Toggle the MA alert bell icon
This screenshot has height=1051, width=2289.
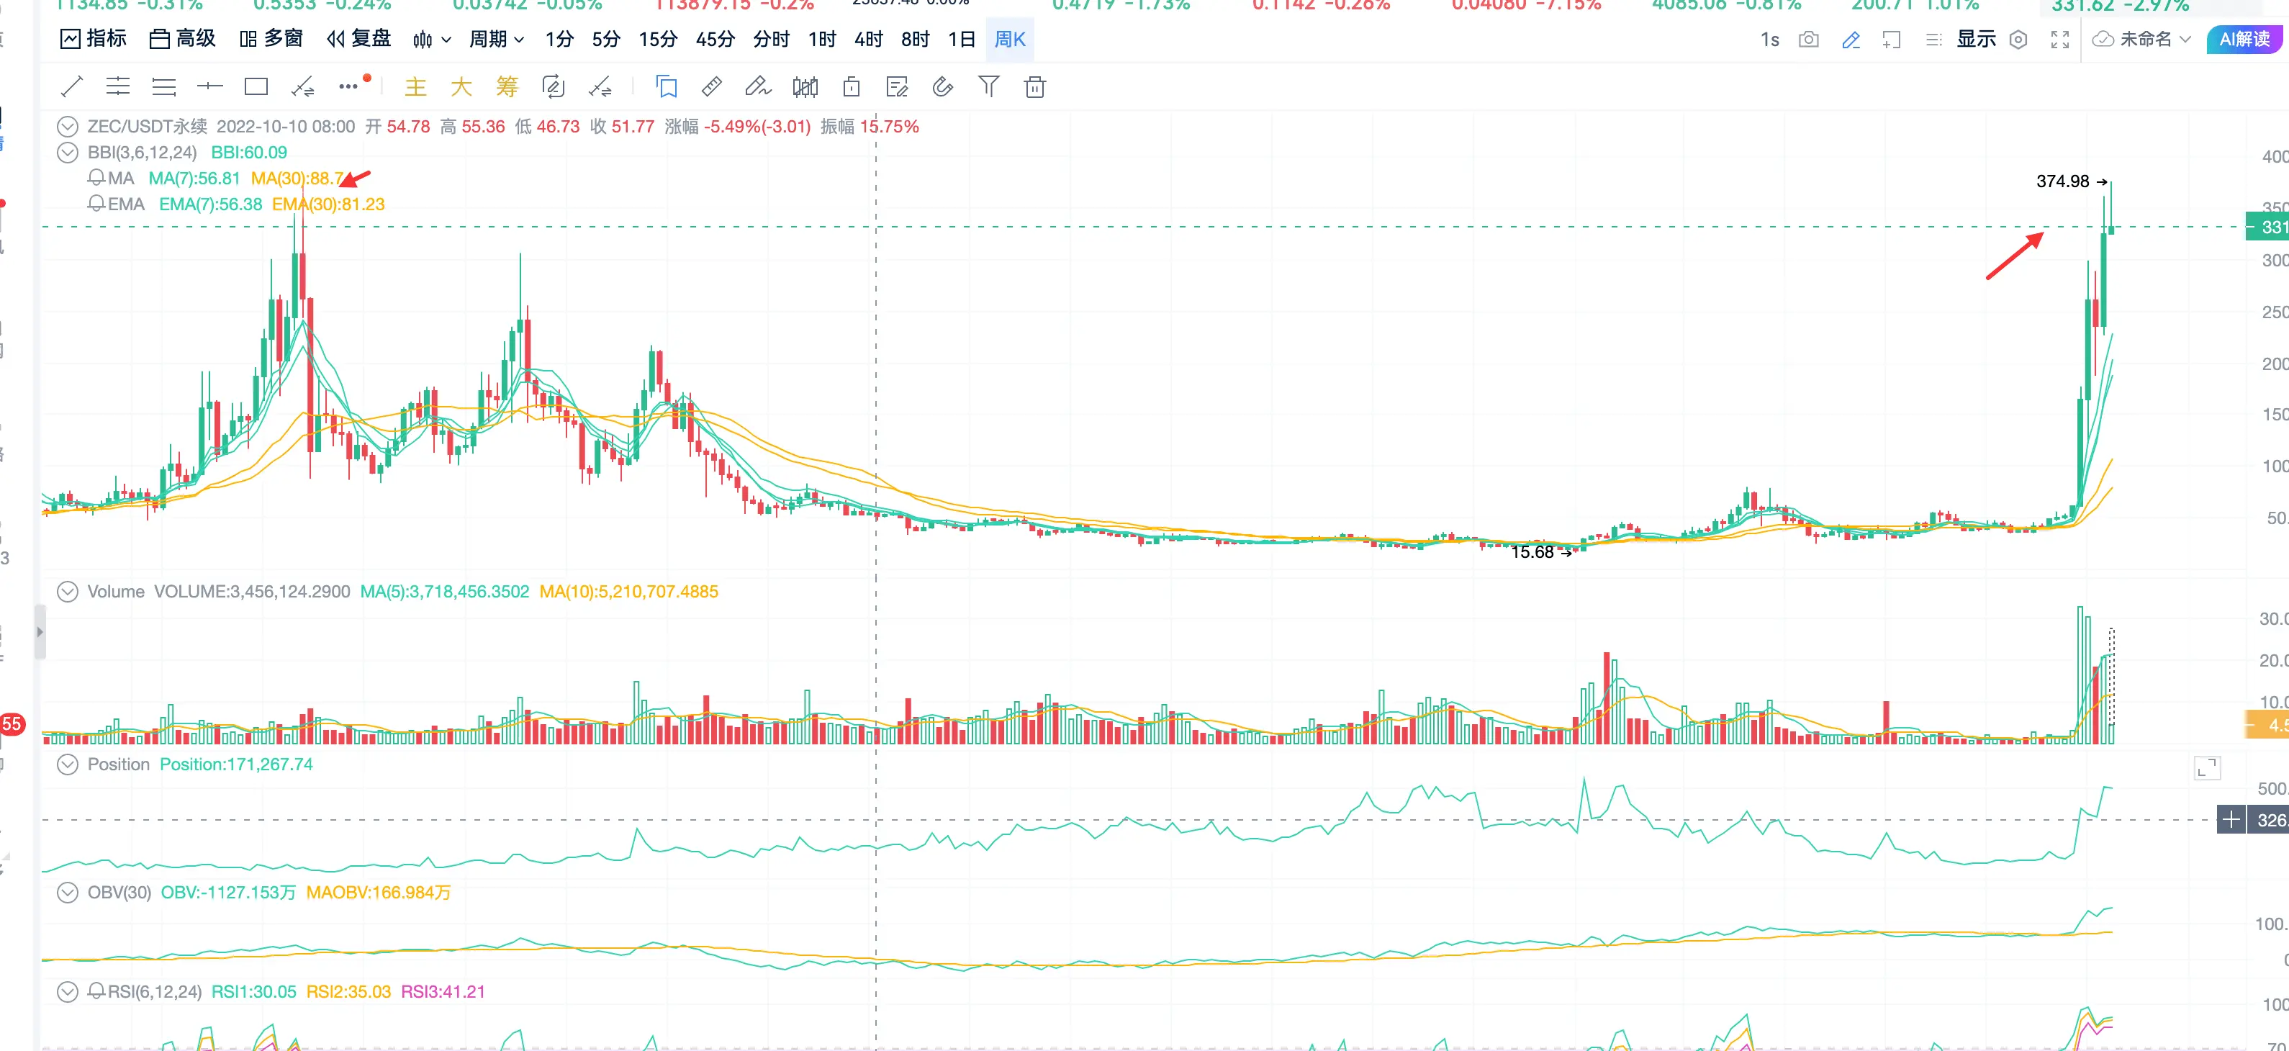click(96, 178)
